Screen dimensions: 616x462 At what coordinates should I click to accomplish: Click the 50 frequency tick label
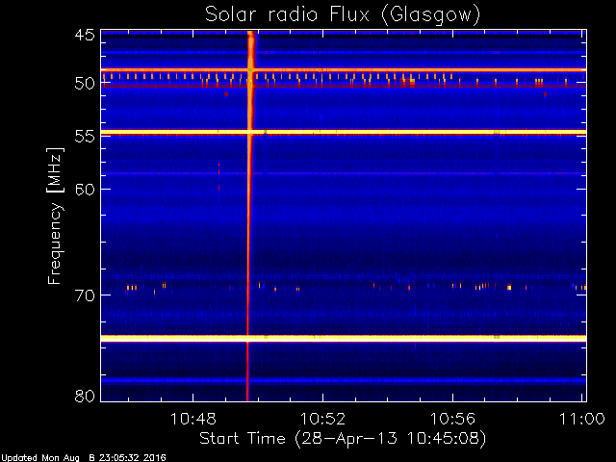click(85, 84)
